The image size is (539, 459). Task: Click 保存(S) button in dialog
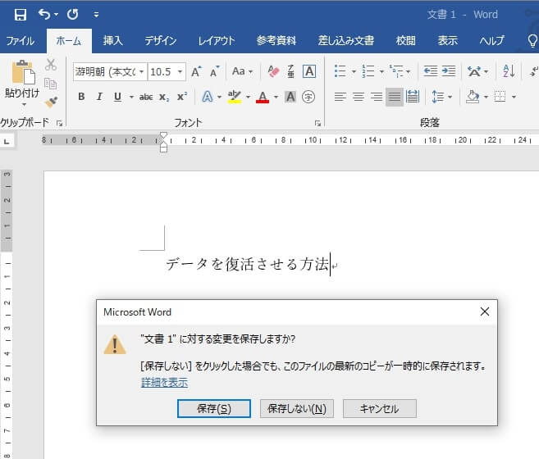click(x=214, y=408)
